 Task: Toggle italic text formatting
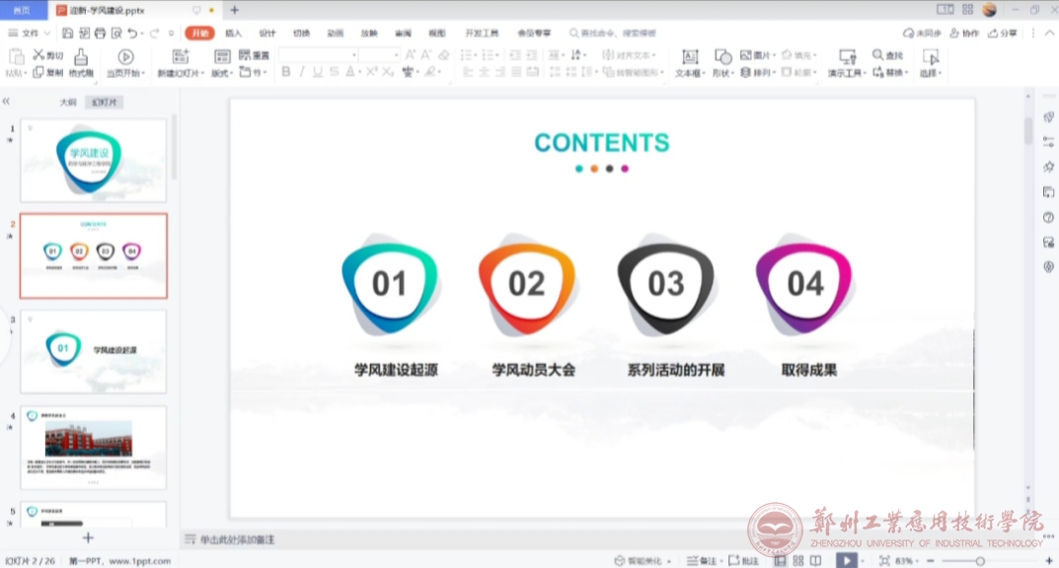click(302, 72)
